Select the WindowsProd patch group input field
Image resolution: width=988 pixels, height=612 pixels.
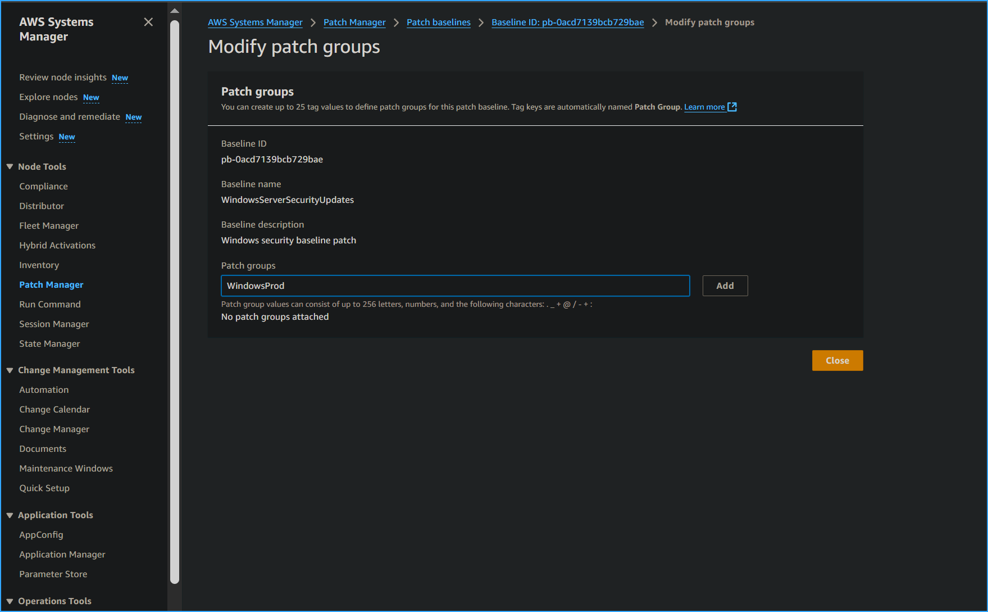(455, 285)
